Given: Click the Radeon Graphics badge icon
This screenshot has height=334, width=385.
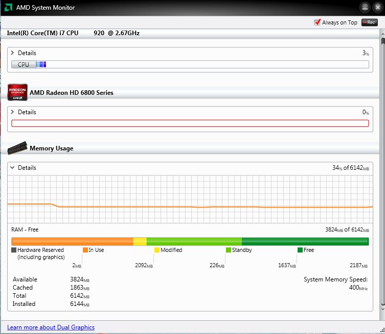Looking at the screenshot, I should pos(17,92).
